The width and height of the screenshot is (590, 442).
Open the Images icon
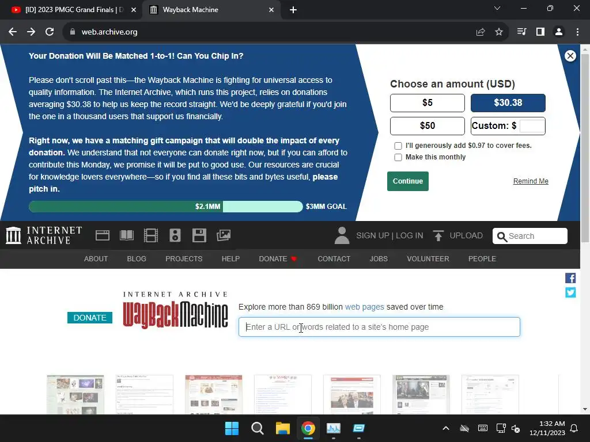coord(223,235)
